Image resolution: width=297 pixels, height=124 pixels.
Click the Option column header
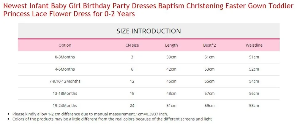65,45
